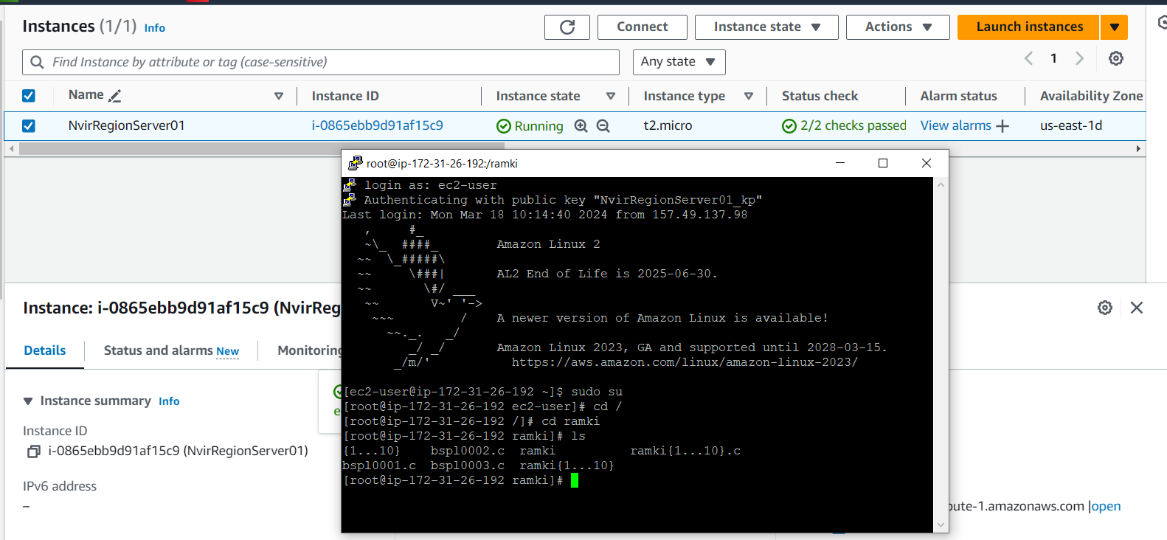Edit the Name column pencil icon

pyautogui.click(x=114, y=96)
